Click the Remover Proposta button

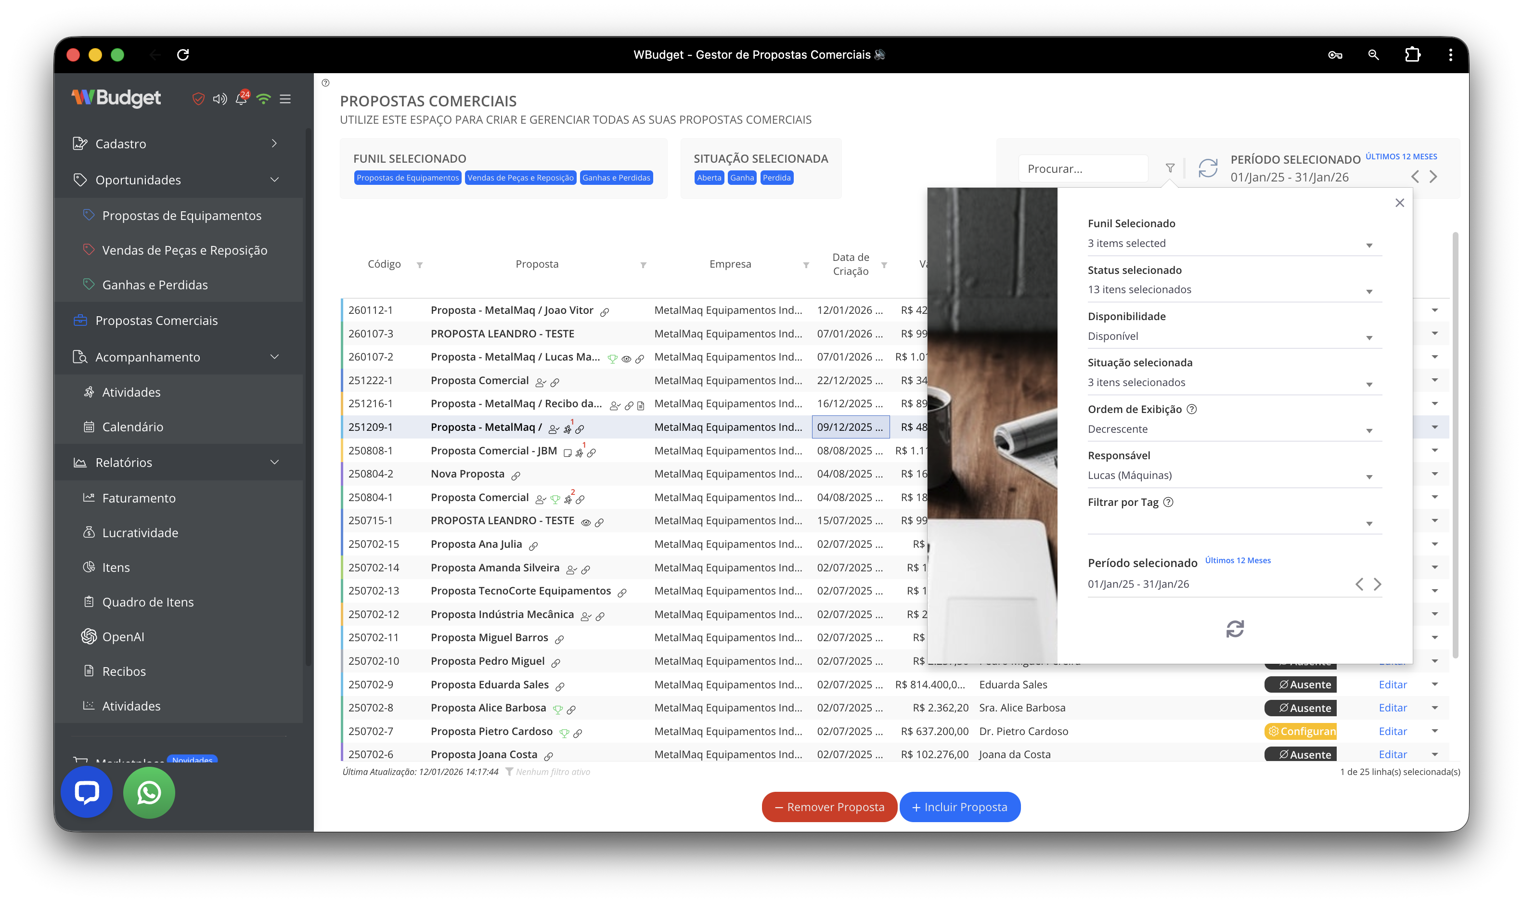[x=829, y=807]
